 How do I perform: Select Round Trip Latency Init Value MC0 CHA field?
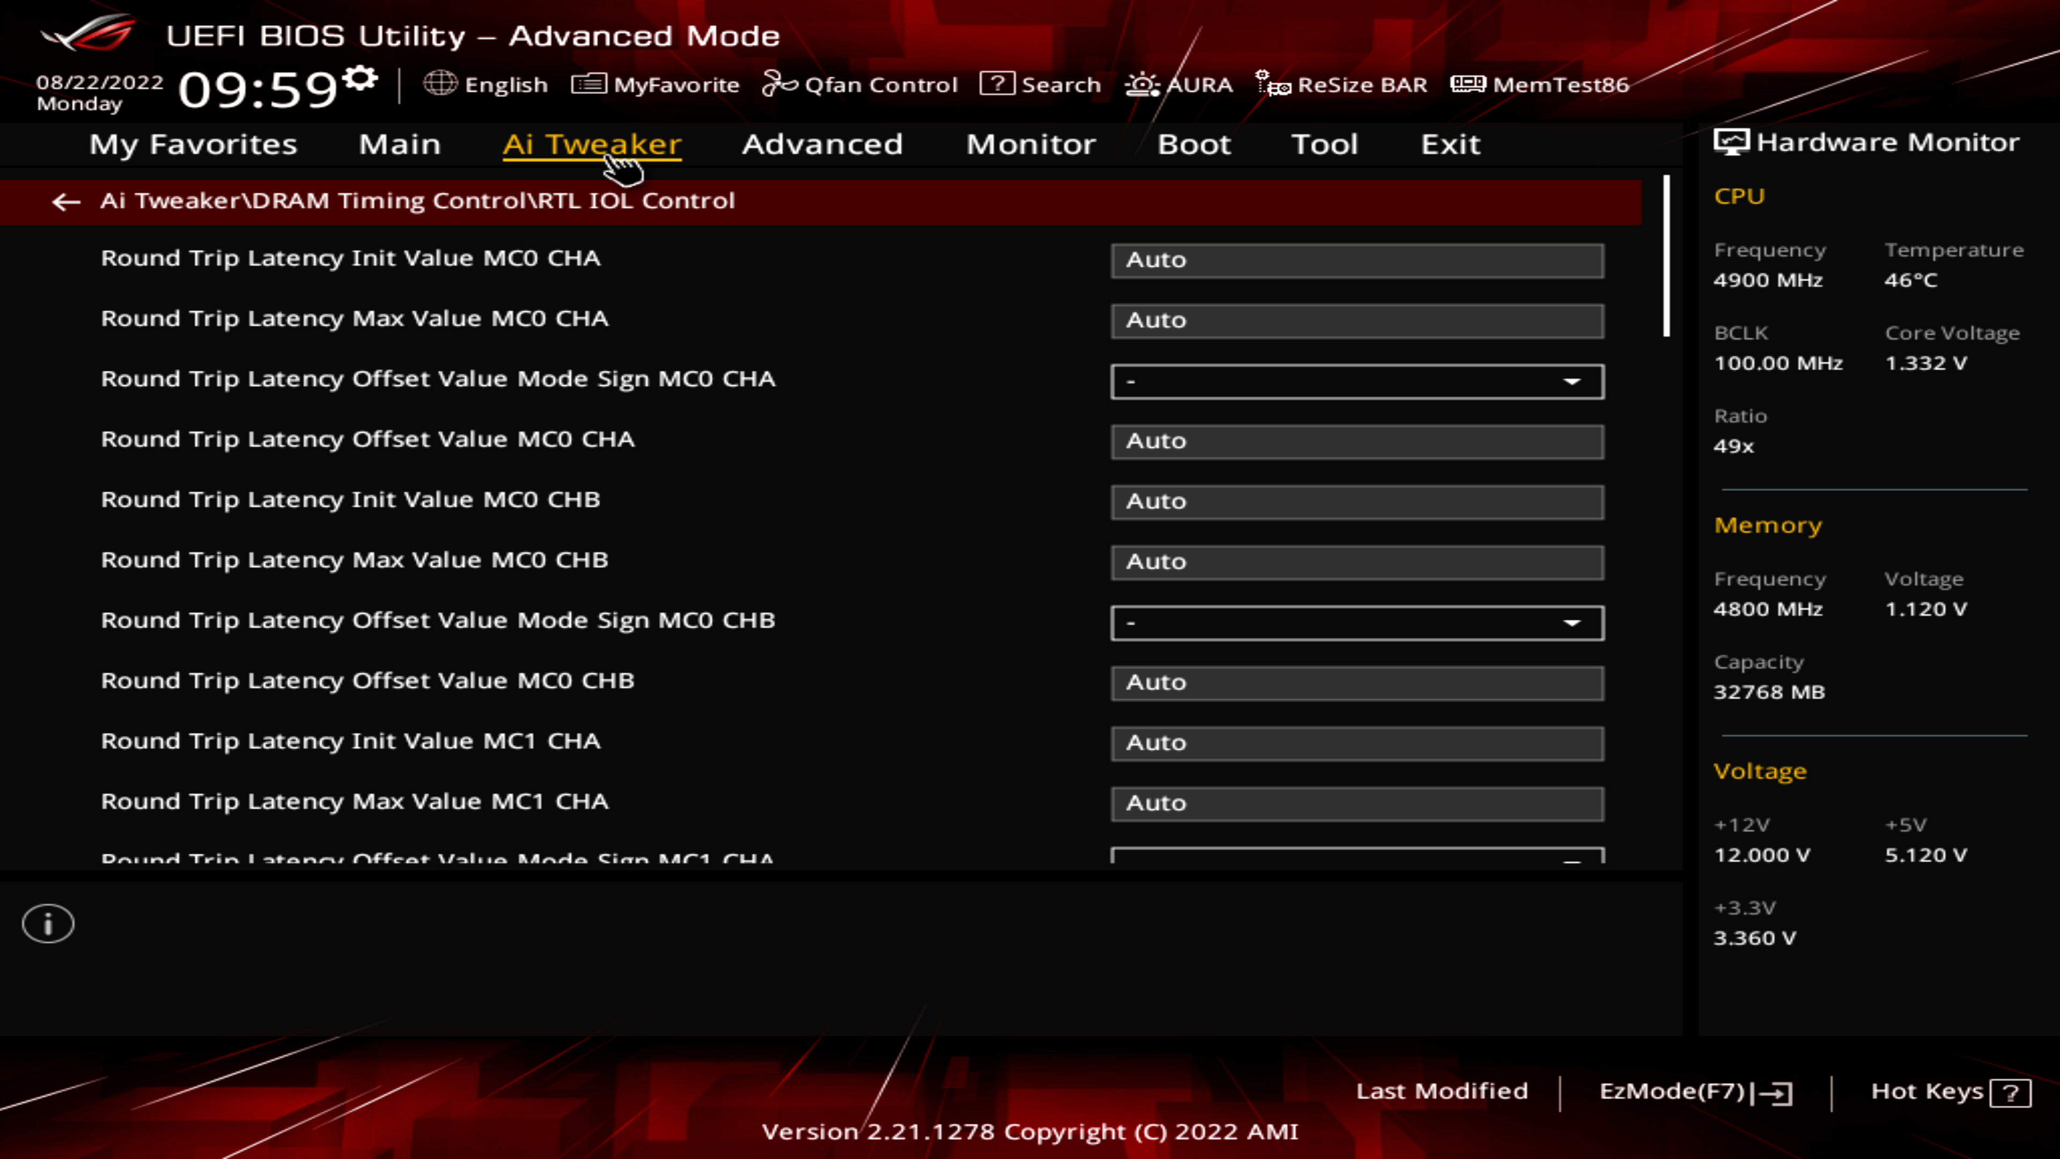pos(1356,261)
